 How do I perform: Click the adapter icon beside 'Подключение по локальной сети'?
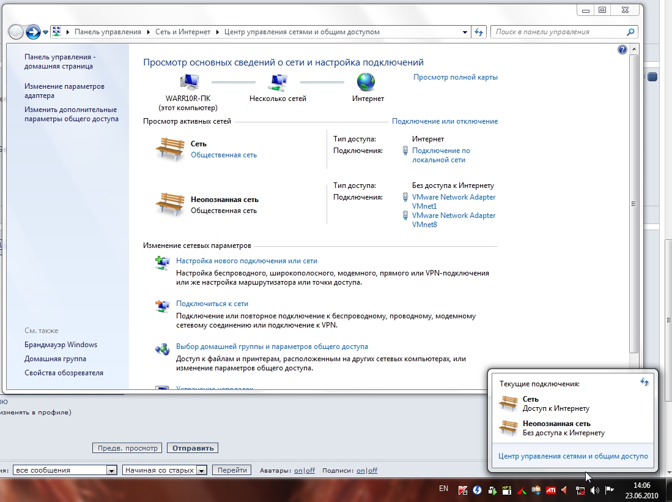pos(405,151)
